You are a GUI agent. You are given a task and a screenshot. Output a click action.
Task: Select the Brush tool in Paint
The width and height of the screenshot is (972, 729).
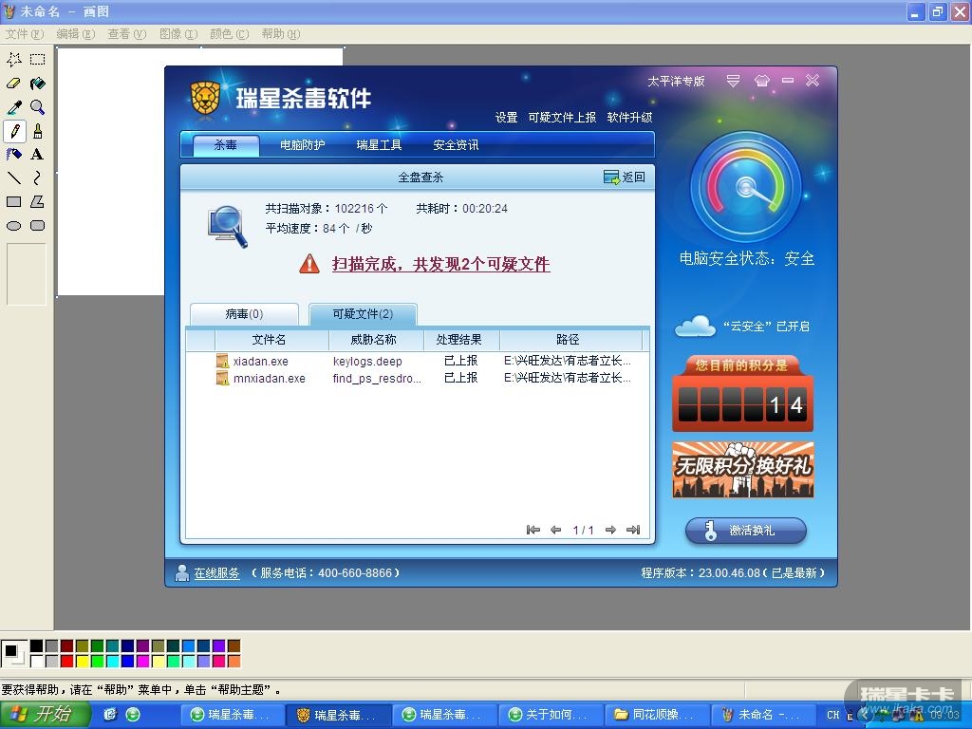37,131
